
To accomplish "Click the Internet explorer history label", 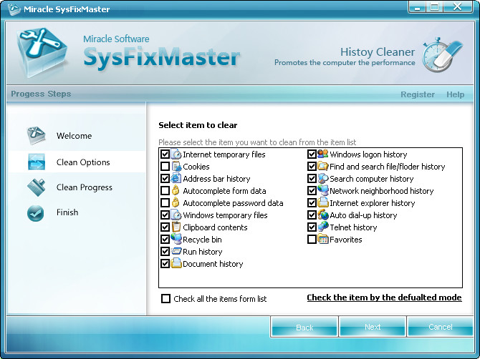I will pos(373,203).
